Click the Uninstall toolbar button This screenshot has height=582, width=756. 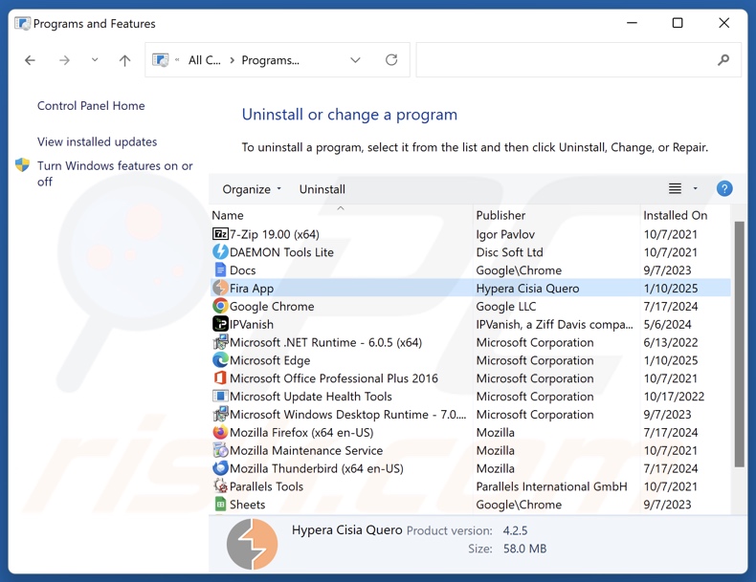[x=322, y=189]
